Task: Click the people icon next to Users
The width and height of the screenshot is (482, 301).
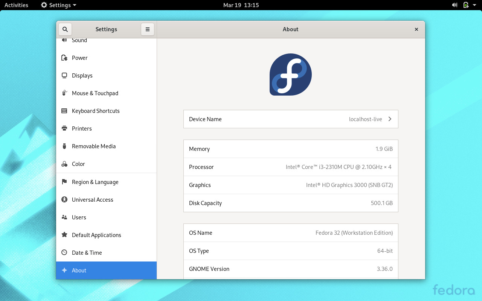Action: [64, 217]
